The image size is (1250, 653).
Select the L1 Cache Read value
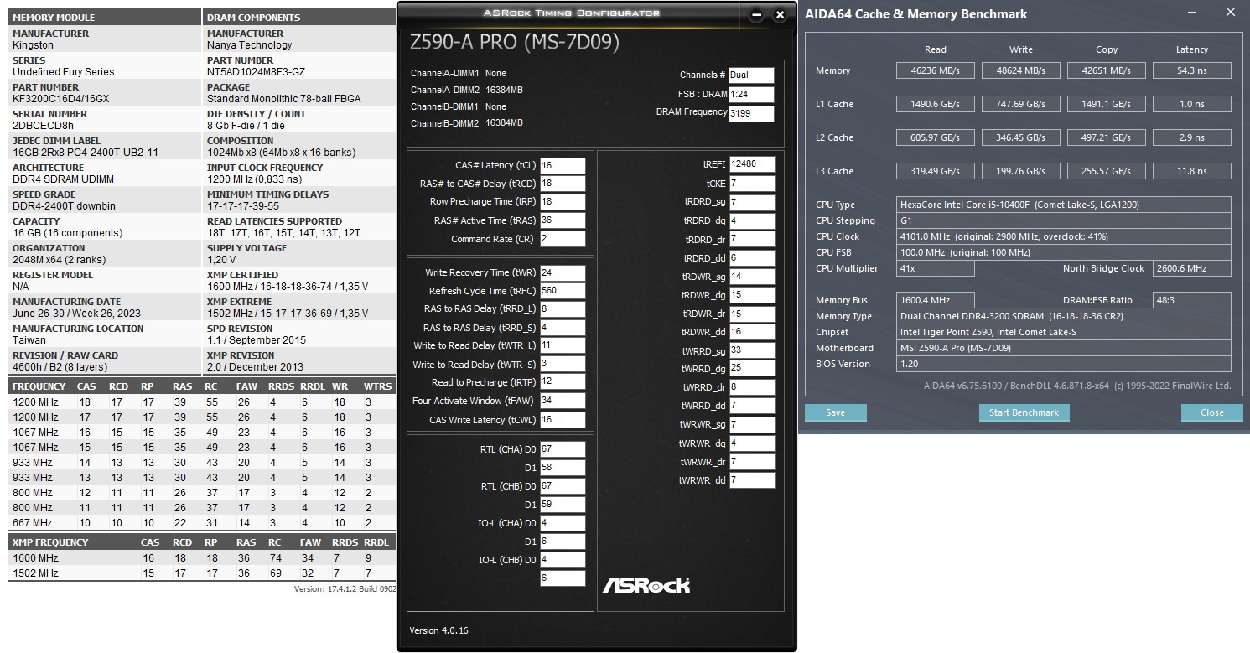936,104
